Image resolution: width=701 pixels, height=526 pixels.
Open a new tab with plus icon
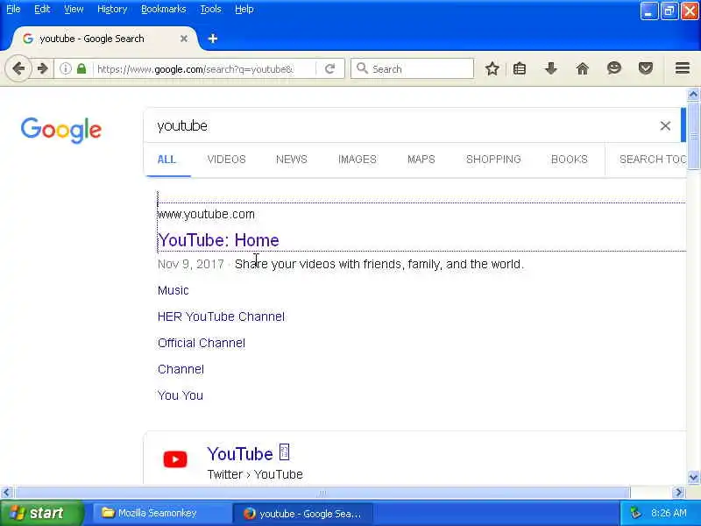[x=213, y=39]
